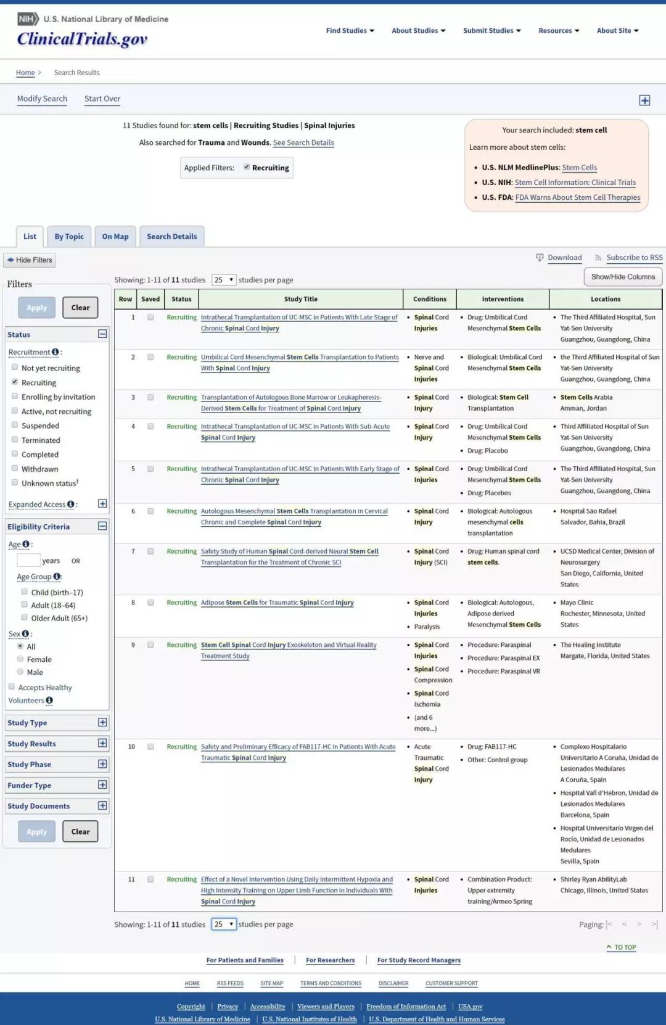
Task: Click the Show/Hide Columns button
Action: tap(623, 277)
